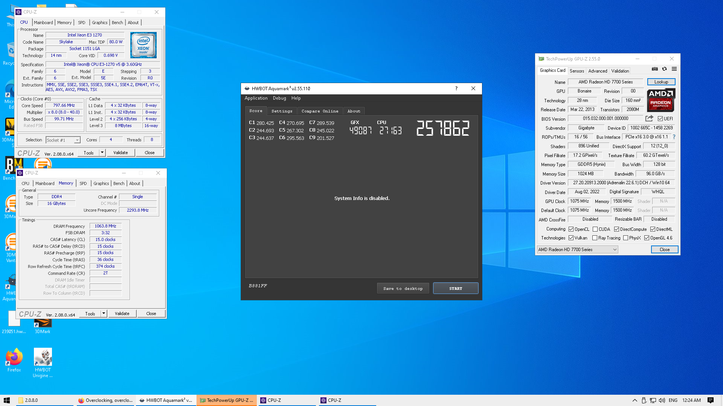The height and width of the screenshot is (406, 723).
Task: Toggle the PhysX checkbox
Action: pyautogui.click(x=625, y=238)
